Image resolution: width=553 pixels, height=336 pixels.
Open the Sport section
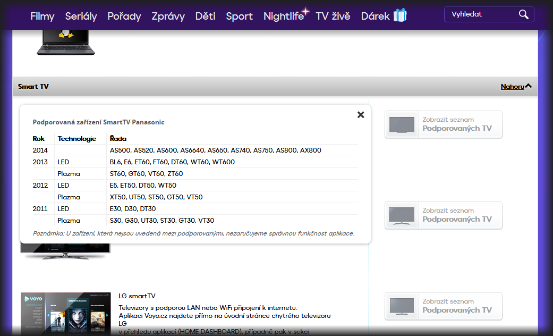point(240,16)
